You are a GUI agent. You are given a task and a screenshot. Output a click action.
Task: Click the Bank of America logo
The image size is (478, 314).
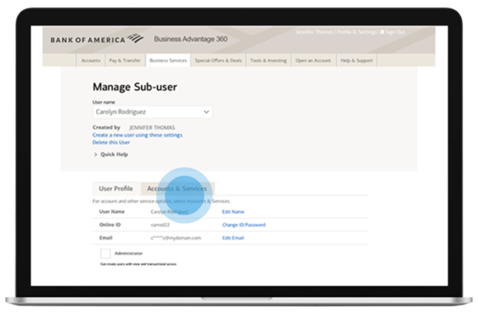(97, 39)
